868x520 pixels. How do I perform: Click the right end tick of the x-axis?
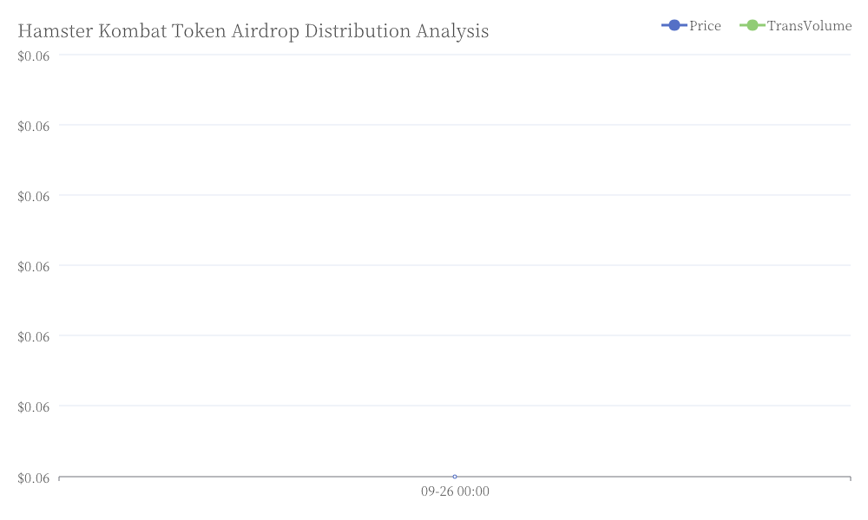pos(851,478)
